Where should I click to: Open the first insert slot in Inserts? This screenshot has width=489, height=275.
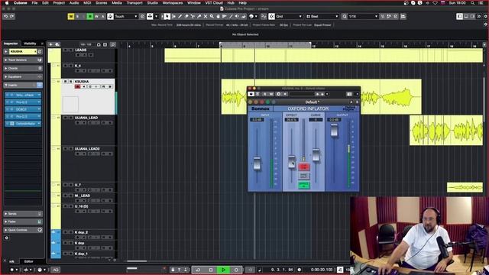pyautogui.click(x=23, y=95)
